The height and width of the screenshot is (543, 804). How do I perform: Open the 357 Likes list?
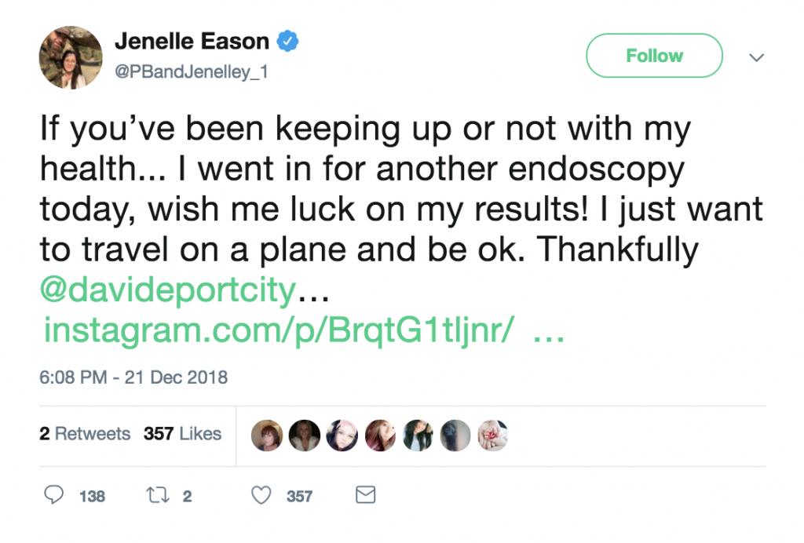pyautogui.click(x=183, y=434)
